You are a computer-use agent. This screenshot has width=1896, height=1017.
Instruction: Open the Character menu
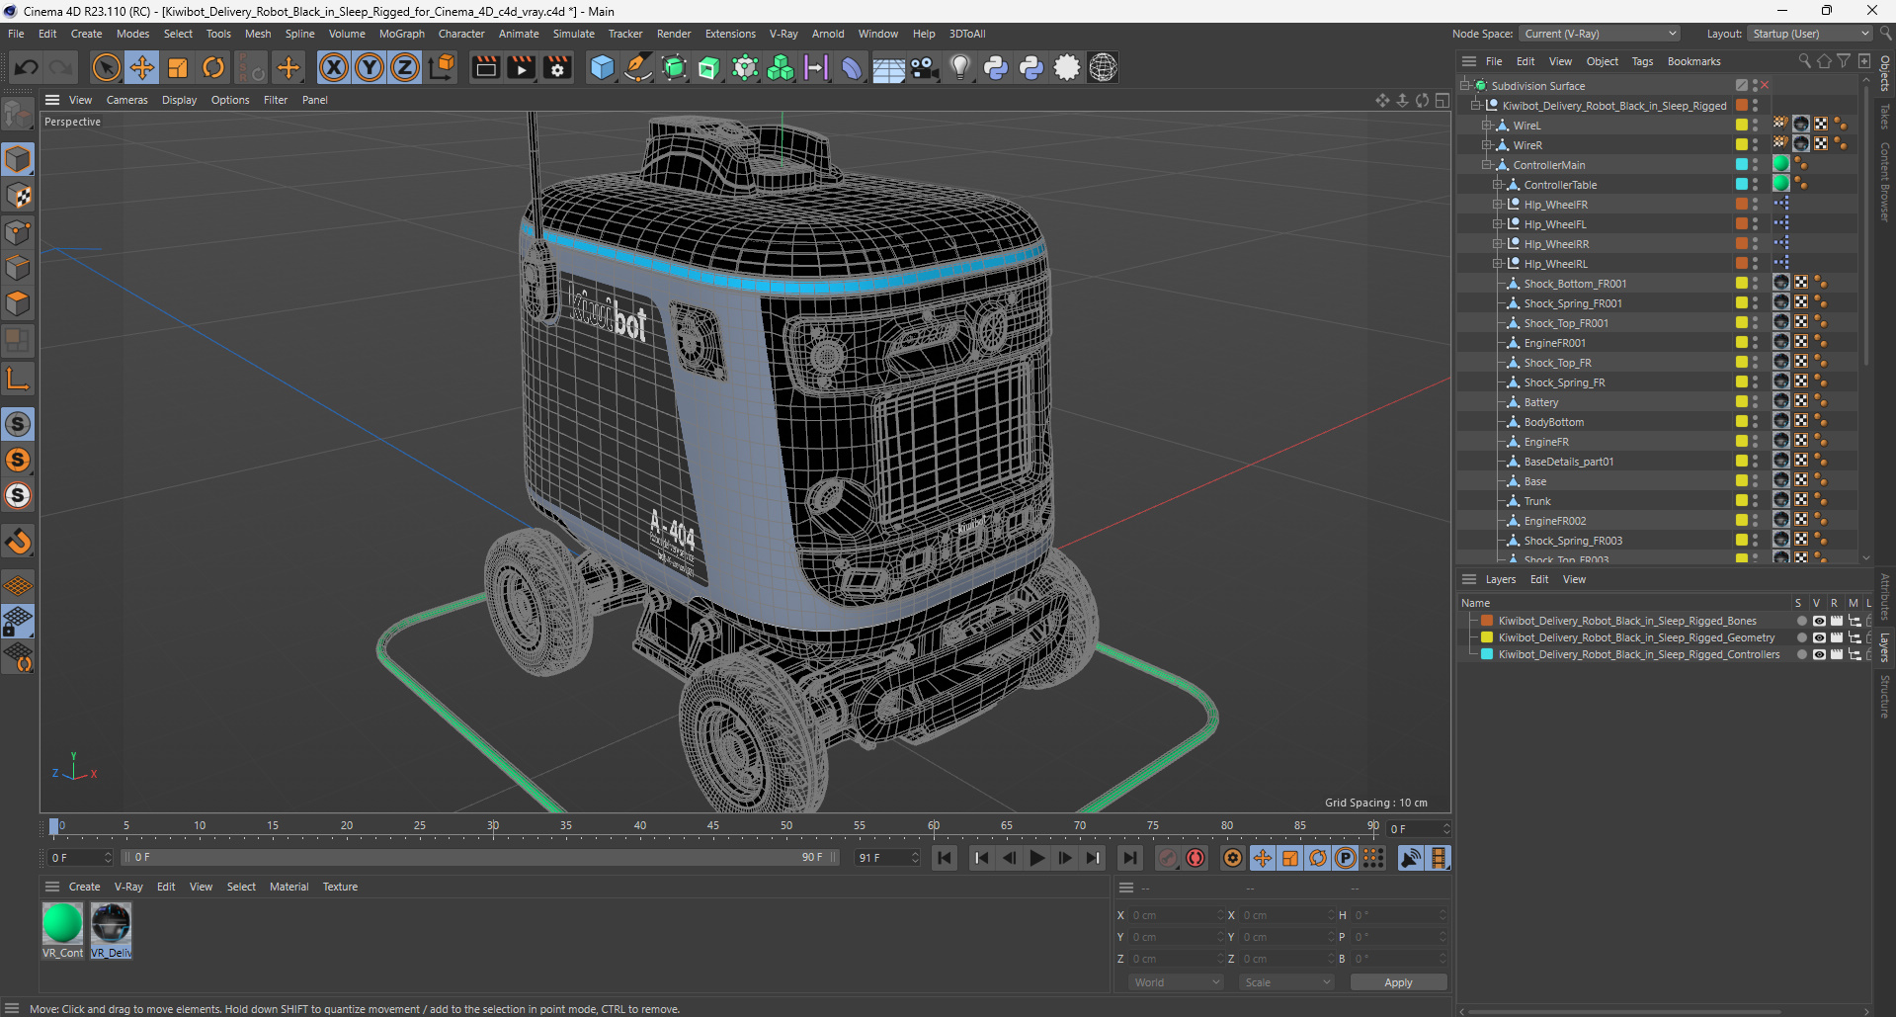tap(461, 34)
